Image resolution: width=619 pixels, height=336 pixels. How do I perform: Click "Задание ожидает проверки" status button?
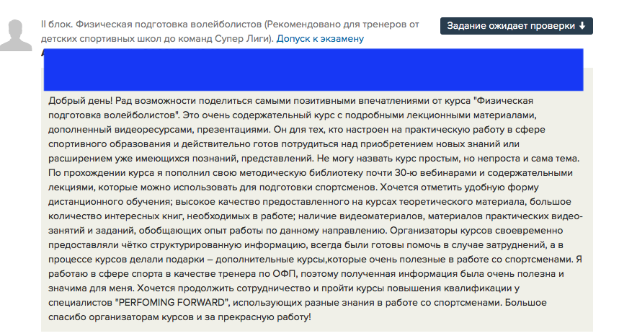pos(512,25)
